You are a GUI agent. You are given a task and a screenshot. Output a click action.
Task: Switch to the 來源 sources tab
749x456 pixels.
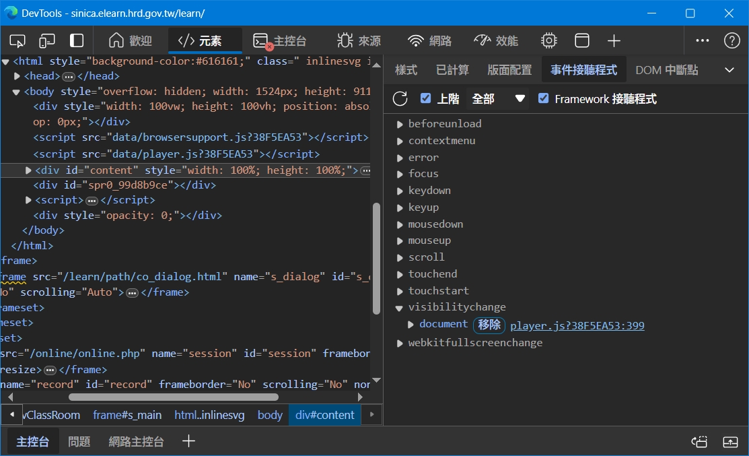359,40
